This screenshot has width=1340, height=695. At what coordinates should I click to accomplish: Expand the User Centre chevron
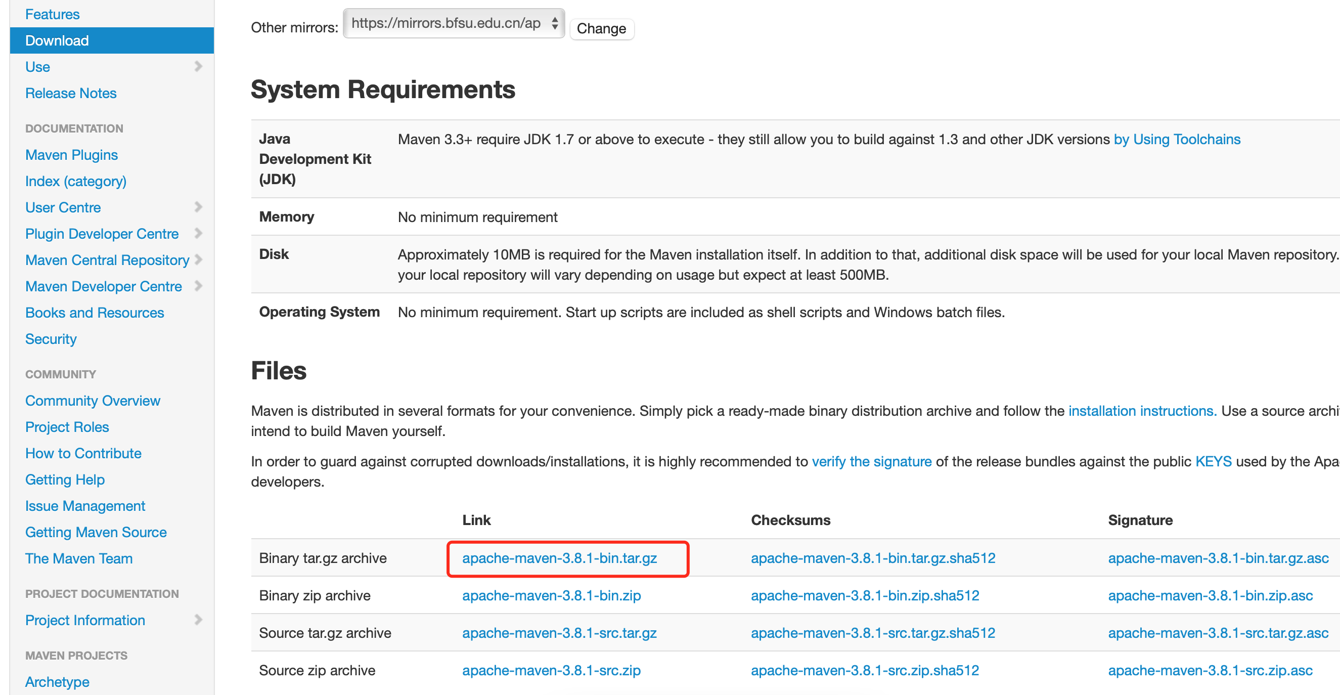198,207
